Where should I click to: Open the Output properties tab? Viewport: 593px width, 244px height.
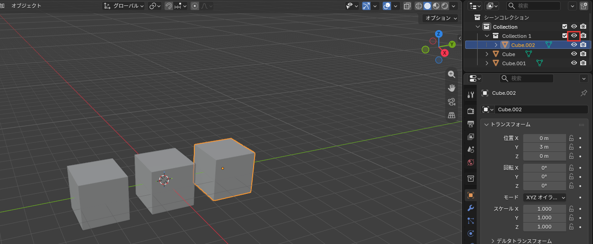click(471, 124)
